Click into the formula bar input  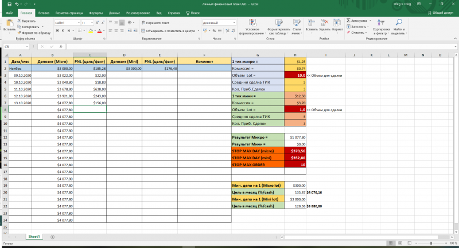click(260, 46)
